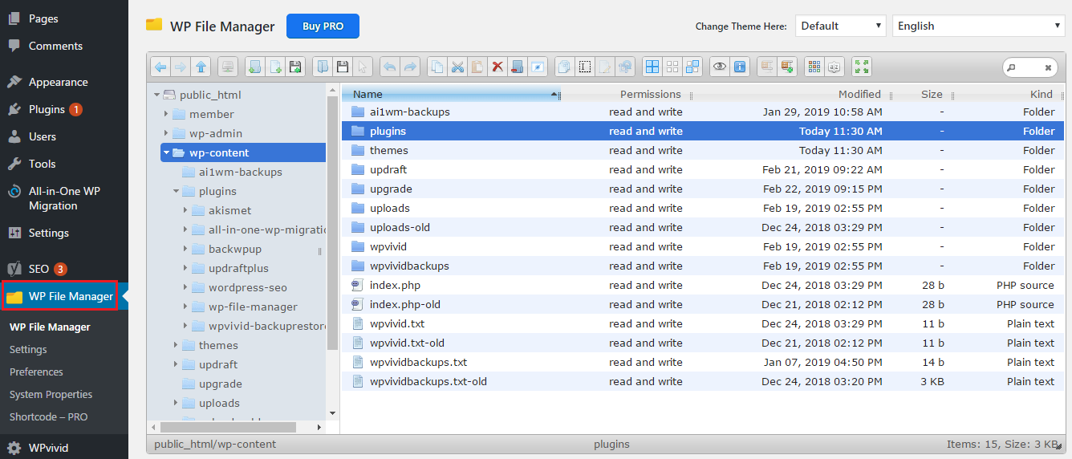Expand the backwpup folder arrow in tree
Image resolution: width=1072 pixels, height=459 pixels.
(185, 249)
